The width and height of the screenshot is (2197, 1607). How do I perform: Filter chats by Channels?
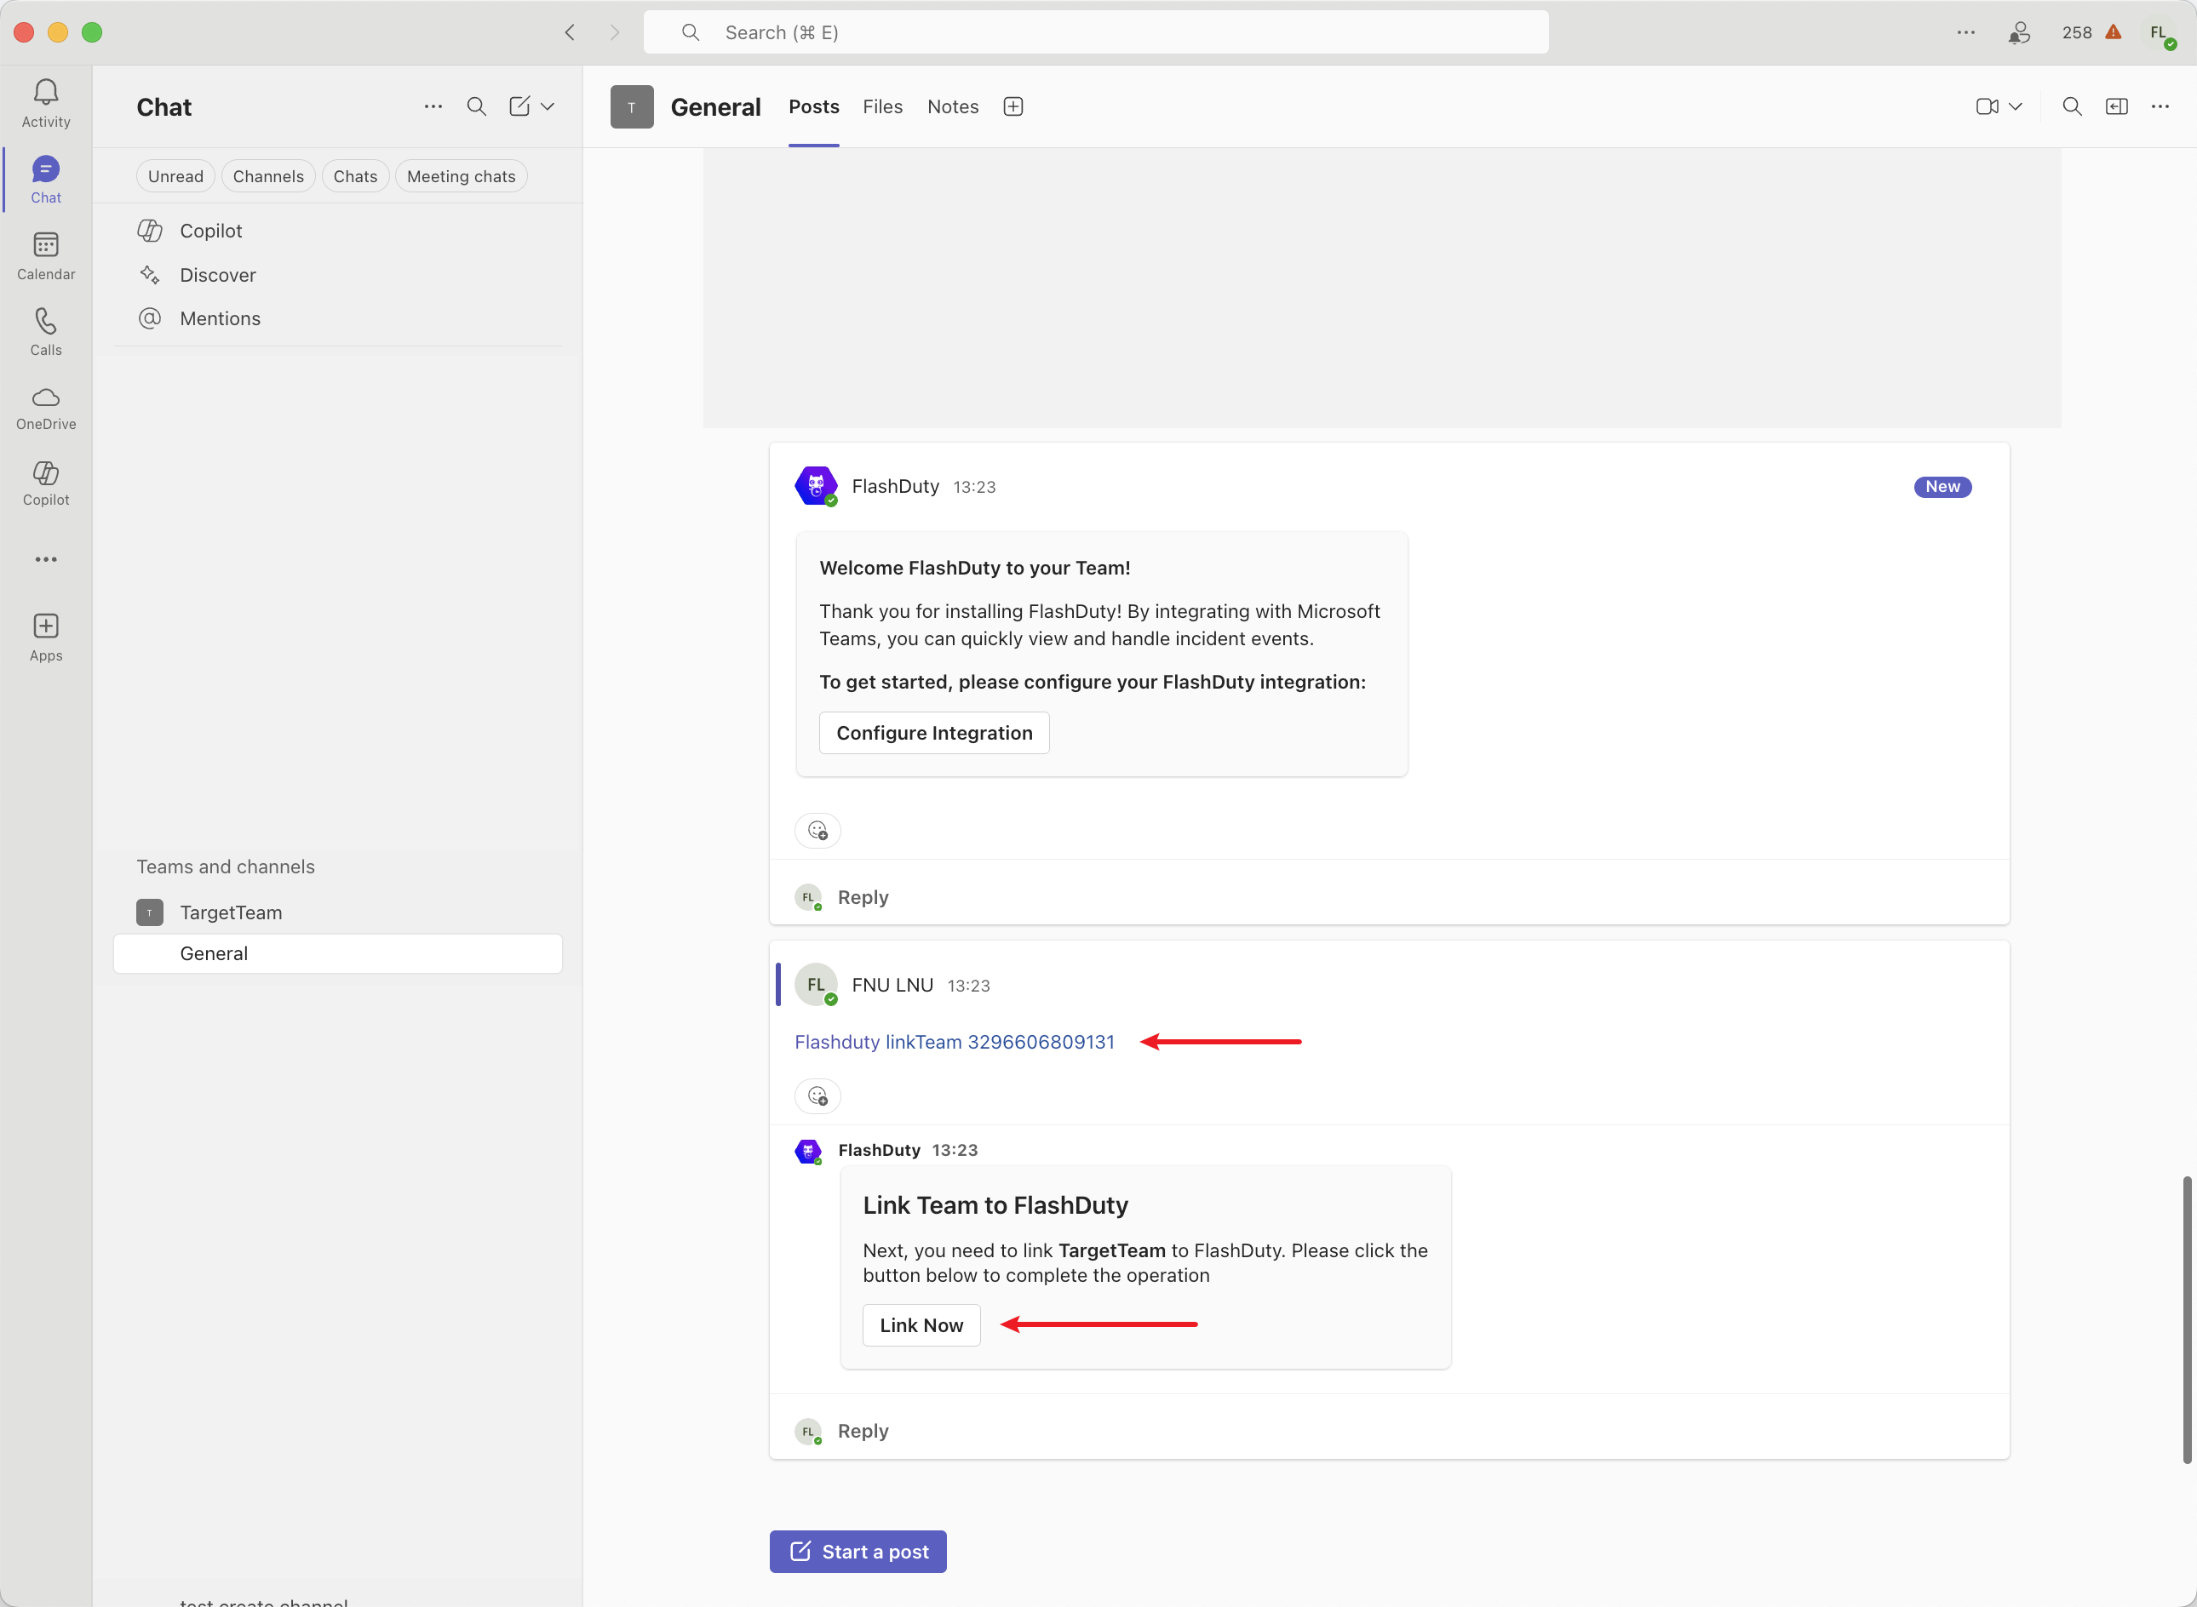click(x=268, y=176)
